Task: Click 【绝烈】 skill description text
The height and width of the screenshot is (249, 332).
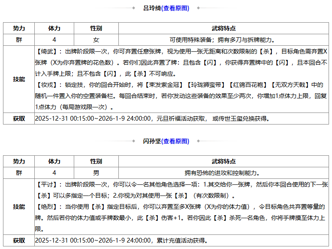Action: 181,217
